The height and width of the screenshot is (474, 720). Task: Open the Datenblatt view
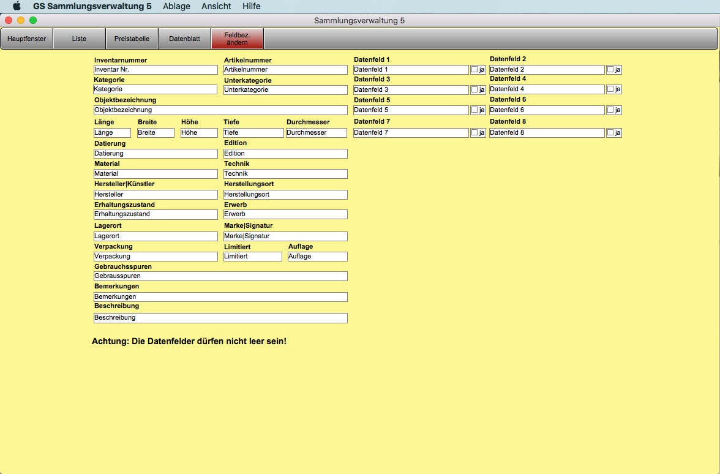(x=184, y=39)
